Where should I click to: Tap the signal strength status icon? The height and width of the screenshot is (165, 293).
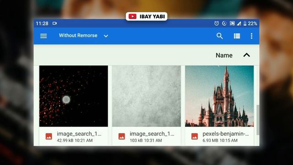[x=239, y=23]
